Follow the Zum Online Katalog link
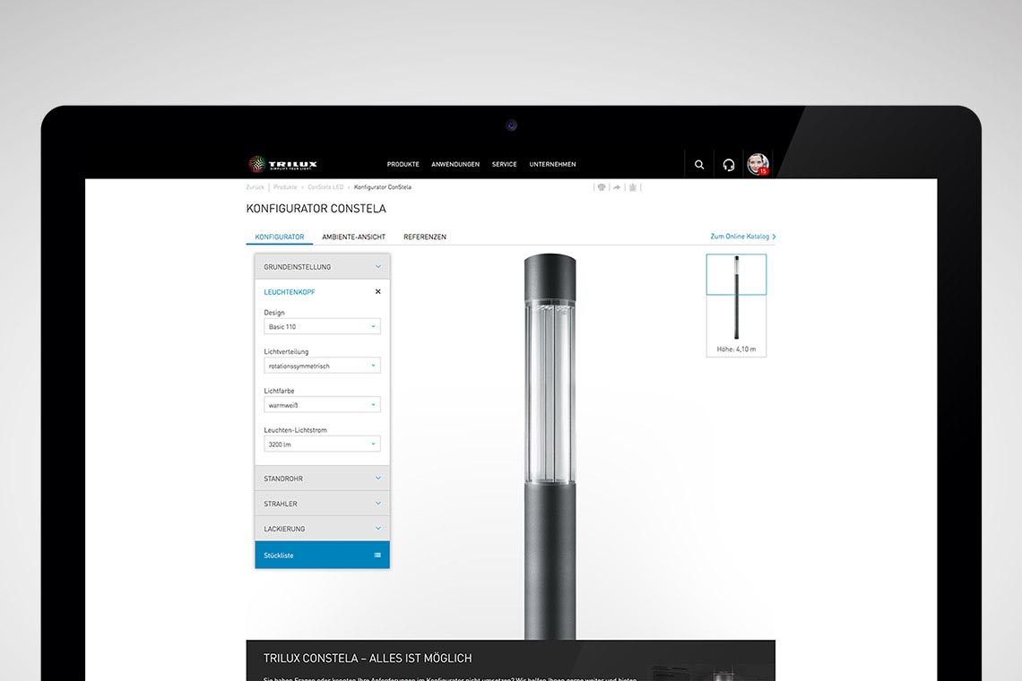Screen dimensions: 1022x681 pos(743,237)
